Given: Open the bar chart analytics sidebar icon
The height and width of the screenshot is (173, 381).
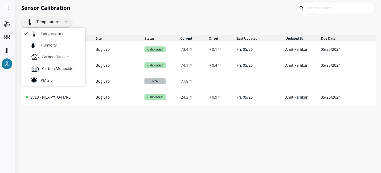Looking at the screenshot, I should point(7,50).
